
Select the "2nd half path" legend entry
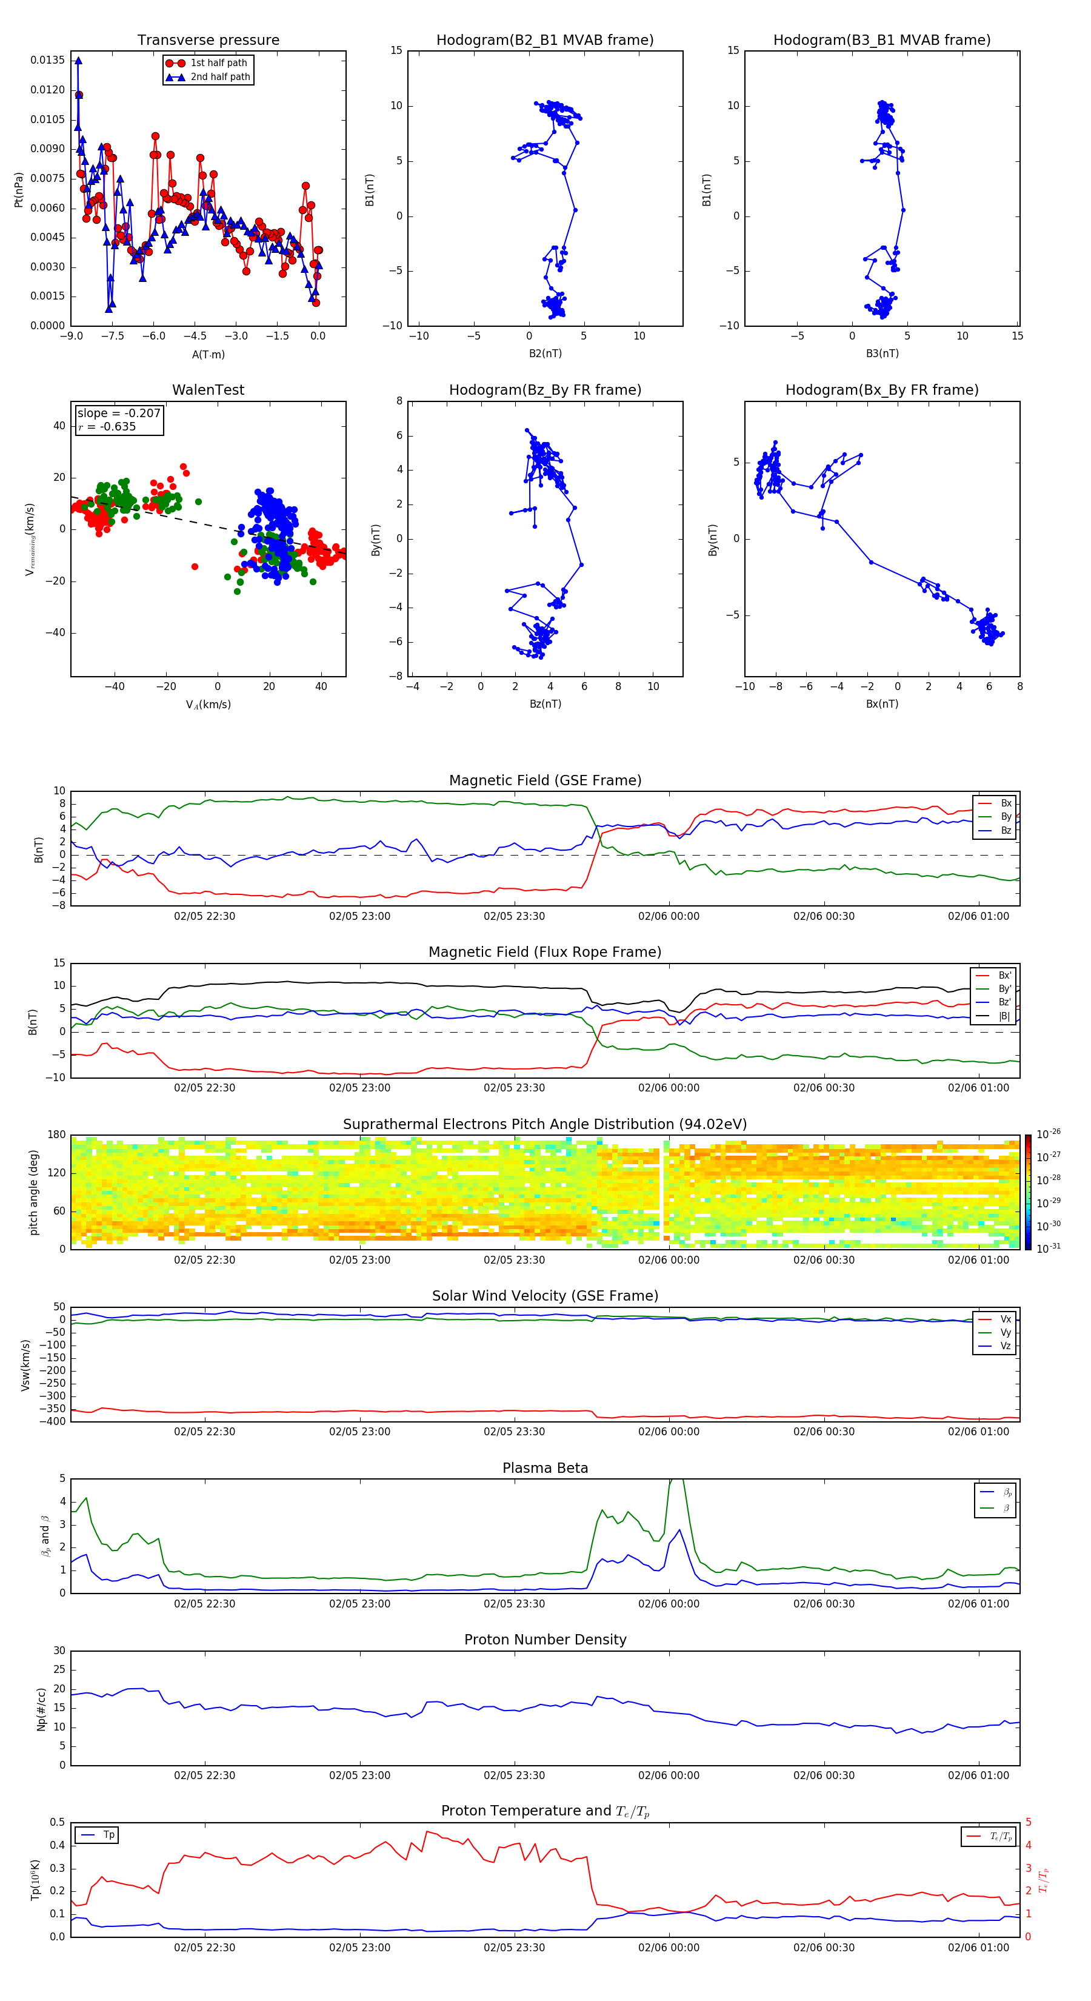[x=208, y=77]
